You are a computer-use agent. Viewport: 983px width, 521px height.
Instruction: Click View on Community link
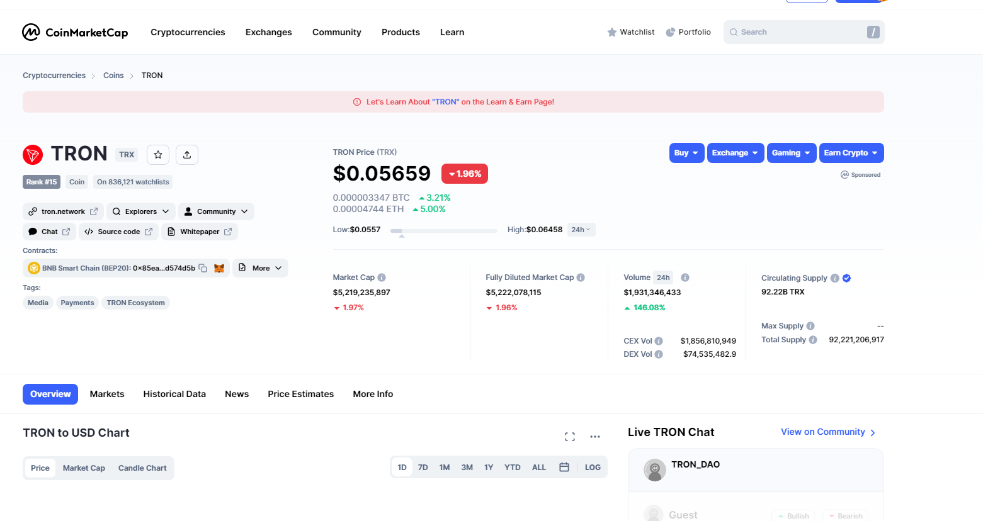coord(828,432)
